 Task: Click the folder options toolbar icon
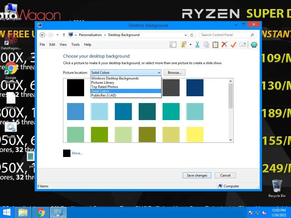pyautogui.click(x=184, y=45)
